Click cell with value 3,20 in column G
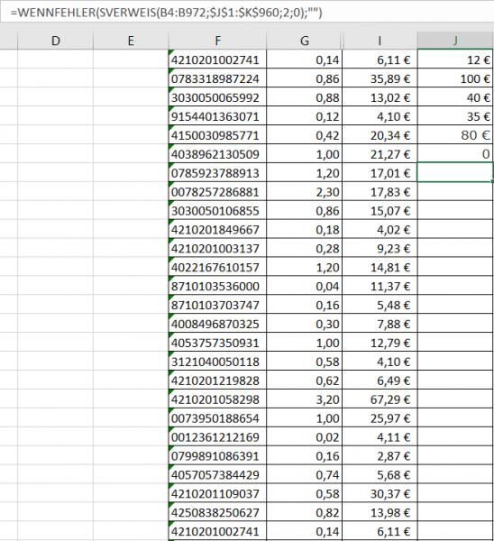 coord(305,399)
